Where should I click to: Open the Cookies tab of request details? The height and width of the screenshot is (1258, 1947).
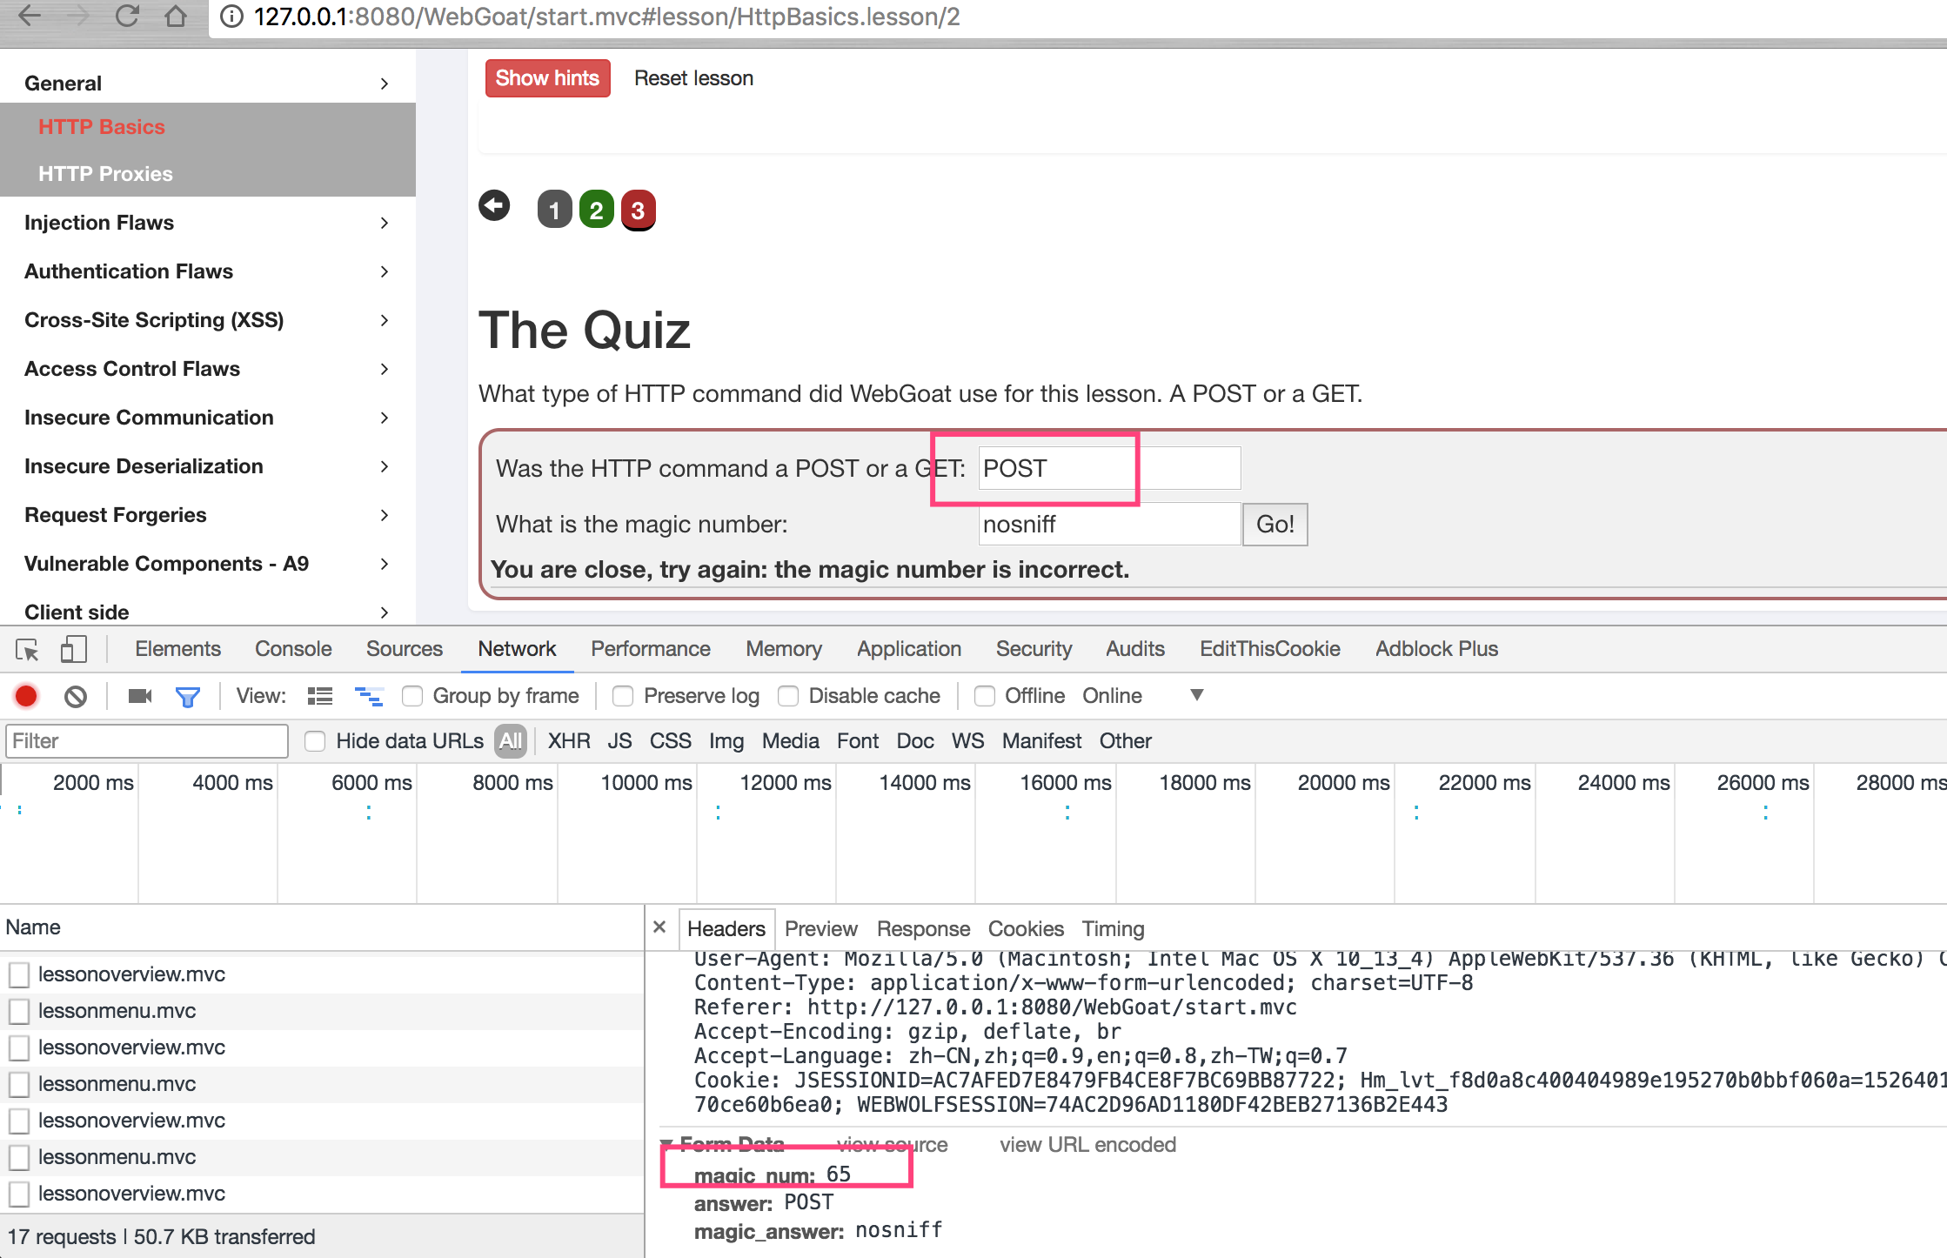[x=1026, y=929]
